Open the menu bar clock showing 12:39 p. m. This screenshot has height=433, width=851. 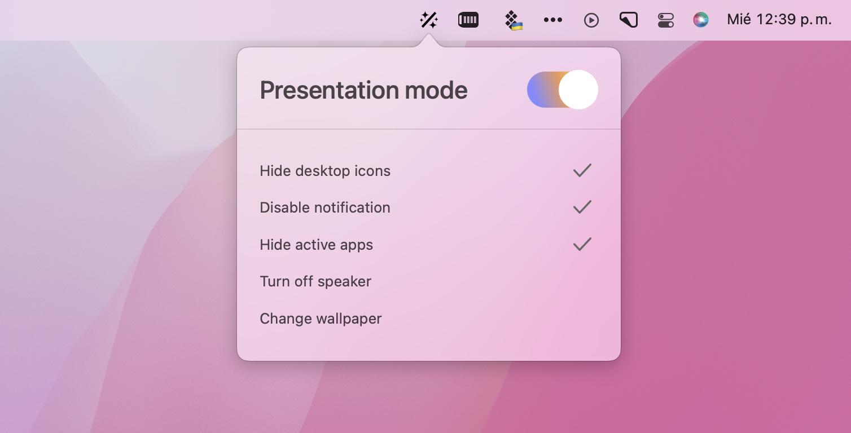tap(779, 20)
